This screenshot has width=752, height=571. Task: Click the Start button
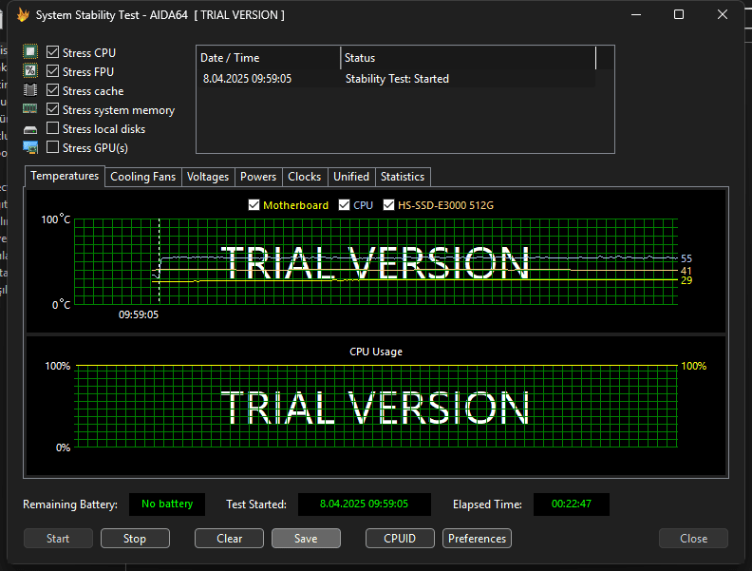(58, 539)
